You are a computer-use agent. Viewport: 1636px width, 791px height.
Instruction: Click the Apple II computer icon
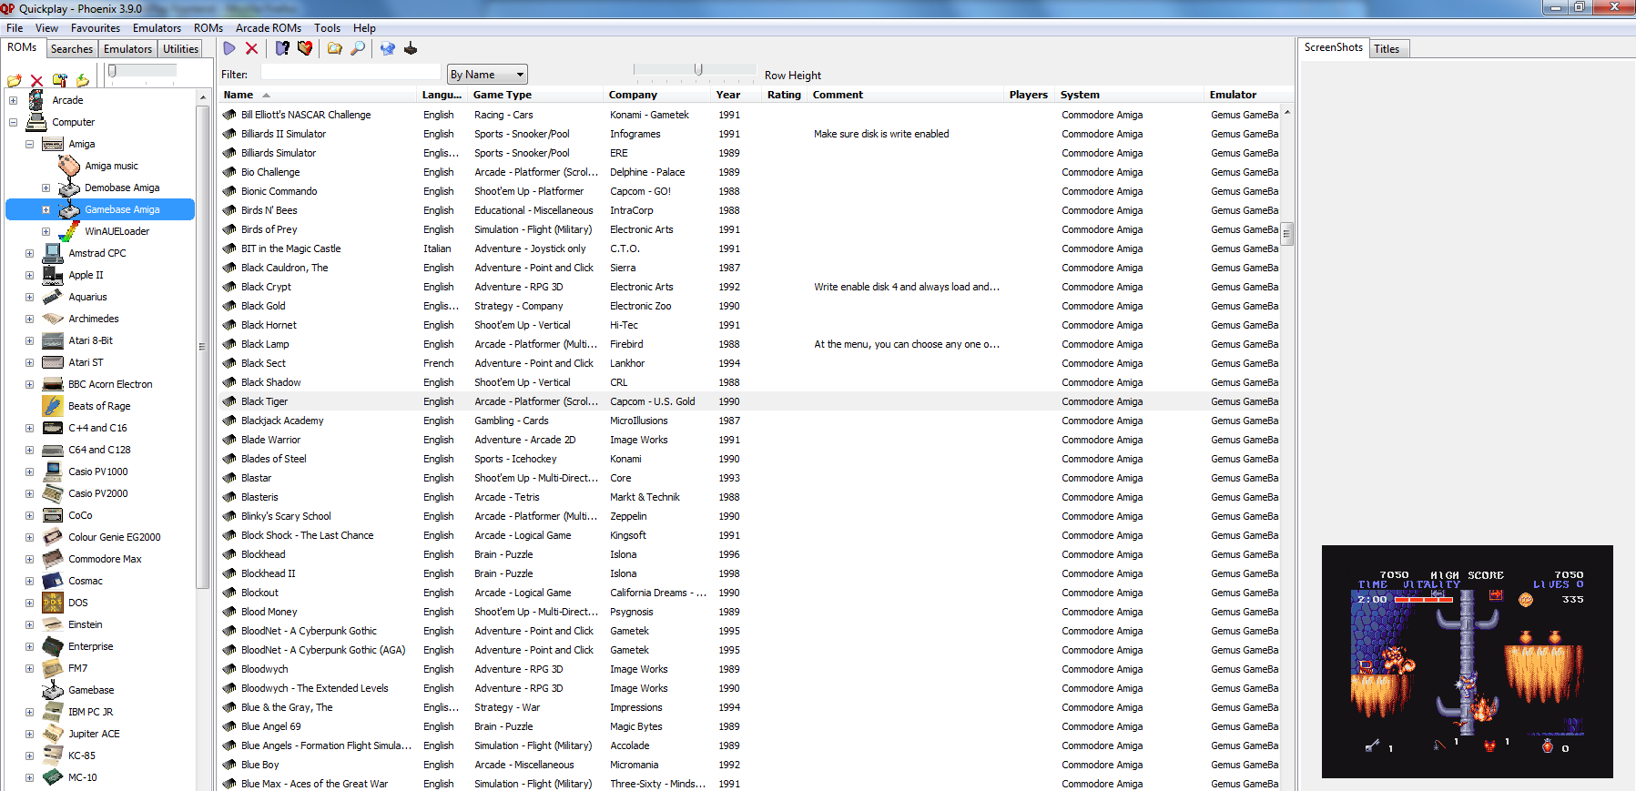point(53,275)
